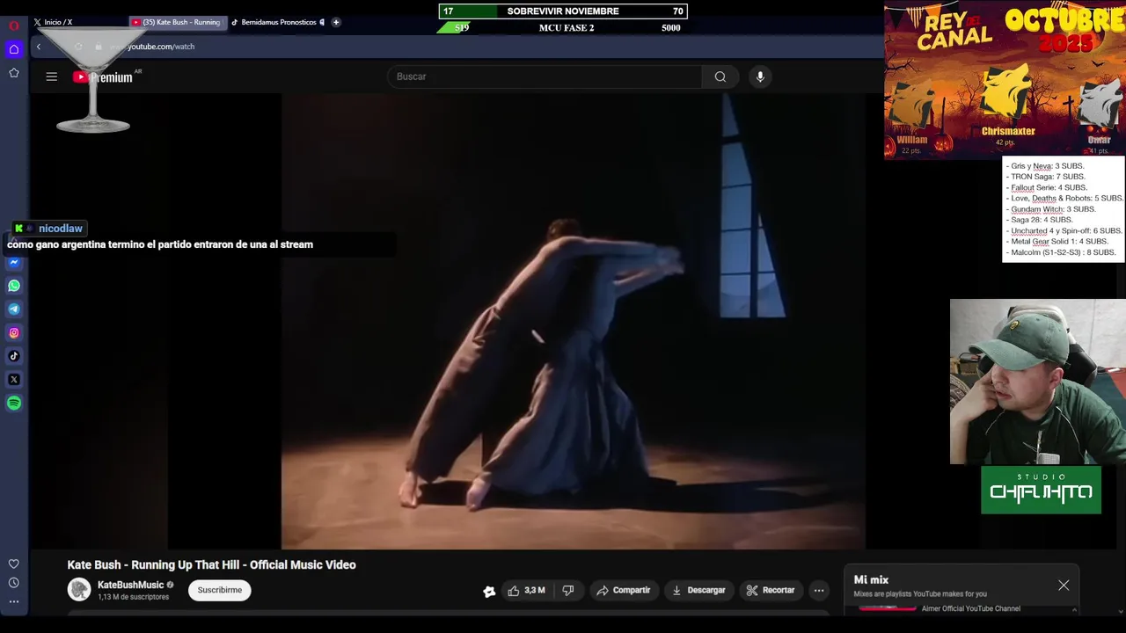Image resolution: width=1126 pixels, height=633 pixels.
Task: Open the heart icon in sidebar bottom
Action: (x=14, y=564)
